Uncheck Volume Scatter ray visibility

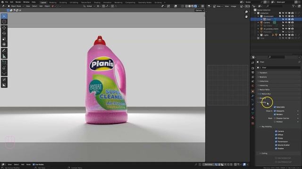276,145
